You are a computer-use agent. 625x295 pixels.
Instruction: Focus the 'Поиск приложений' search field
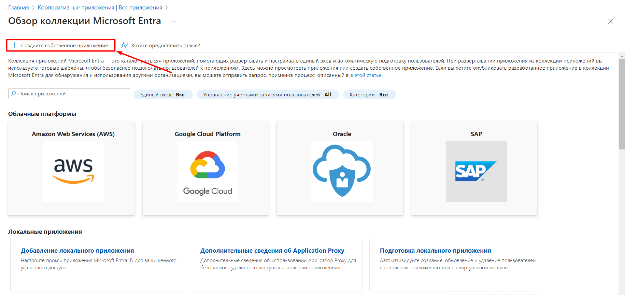pyautogui.click(x=72, y=94)
